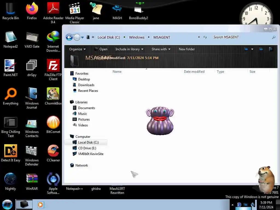Sort by Type column header
The height and width of the screenshot is (210, 280).
coord(231,72)
